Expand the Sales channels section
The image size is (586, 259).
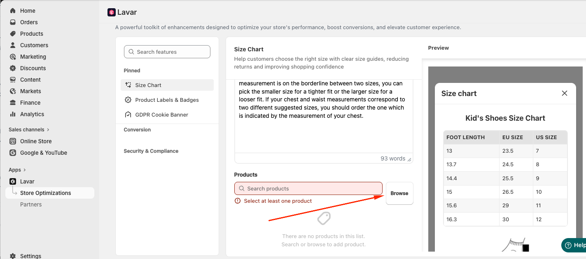point(48,130)
